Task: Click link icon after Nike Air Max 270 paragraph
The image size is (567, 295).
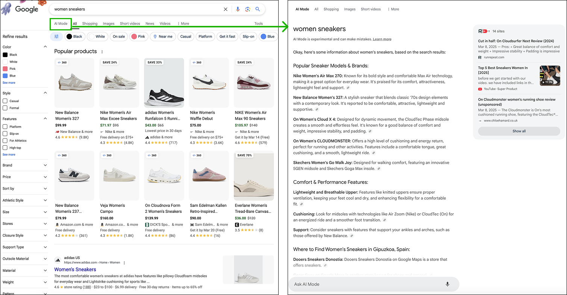Action: (x=348, y=88)
